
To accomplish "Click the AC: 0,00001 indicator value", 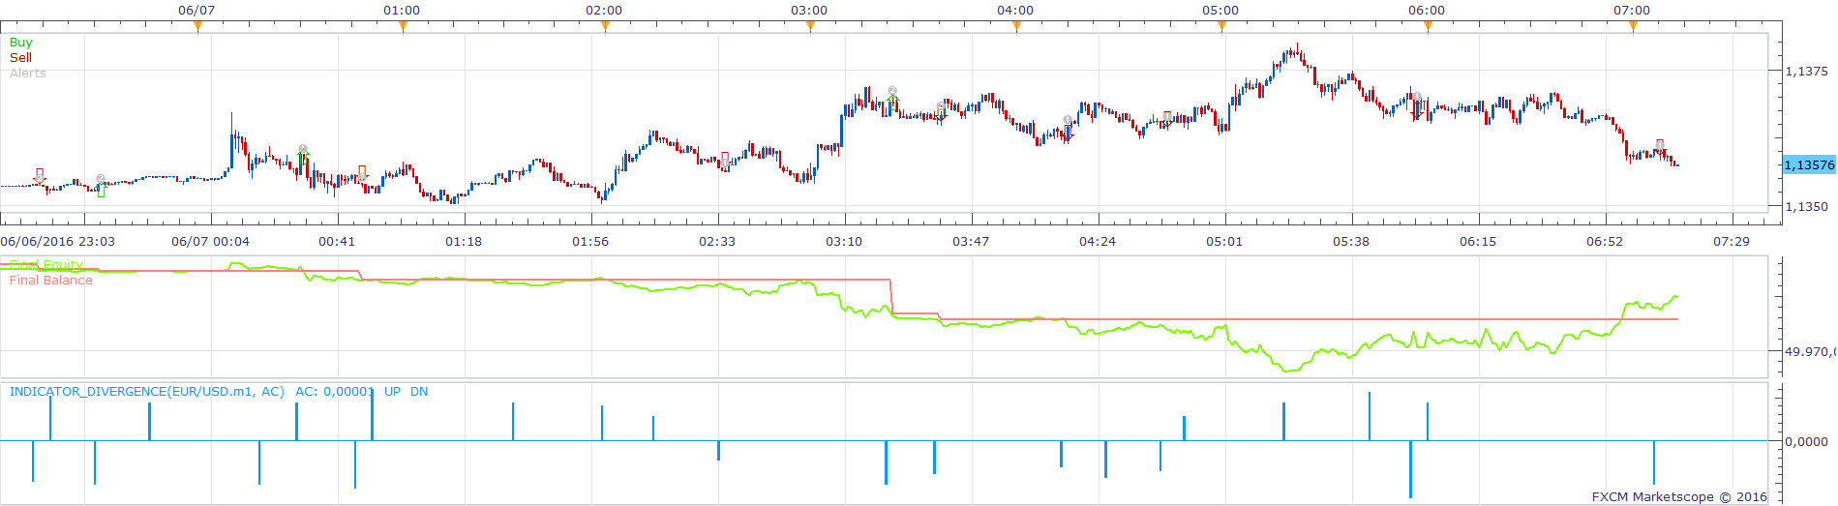I will (x=334, y=392).
